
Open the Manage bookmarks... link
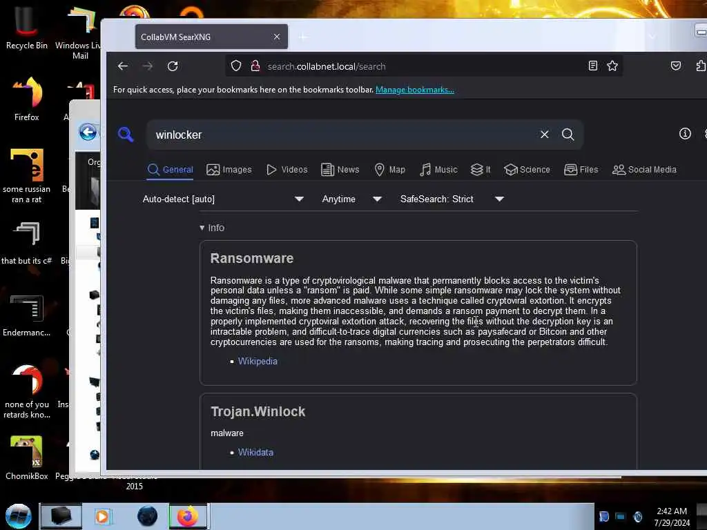tap(414, 90)
